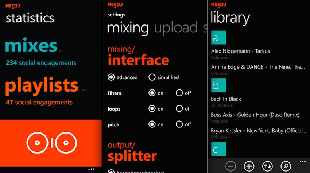Open 47 social engagements for playlists
310x173 pixels.
(39, 102)
